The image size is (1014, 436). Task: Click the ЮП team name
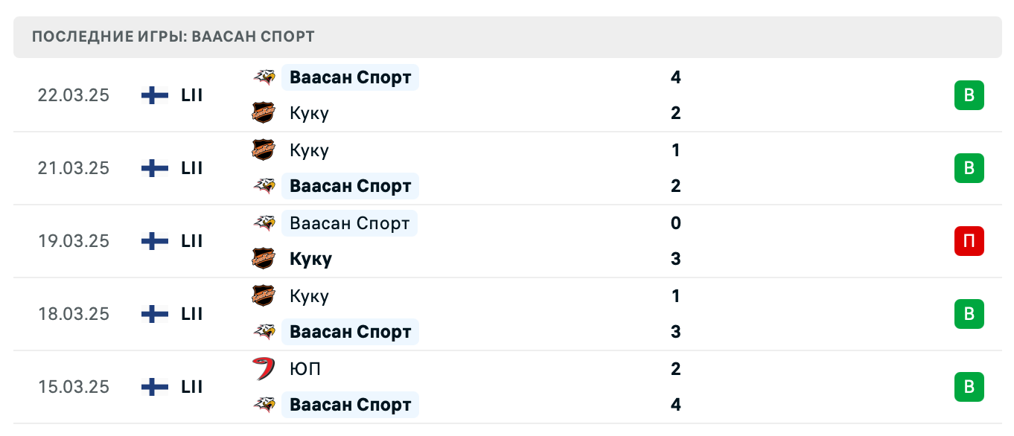304,369
